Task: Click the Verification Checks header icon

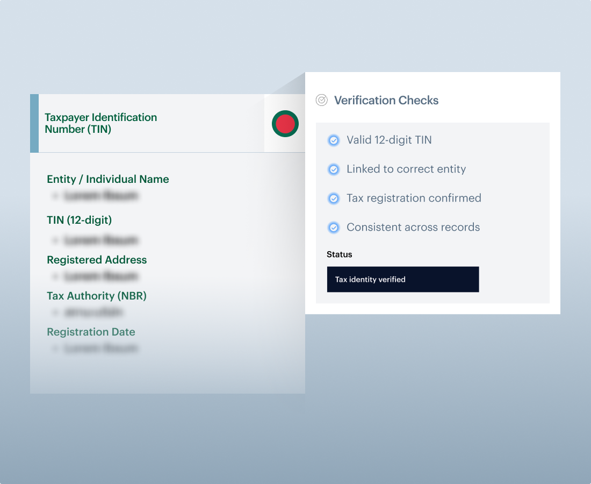Action: tap(321, 100)
